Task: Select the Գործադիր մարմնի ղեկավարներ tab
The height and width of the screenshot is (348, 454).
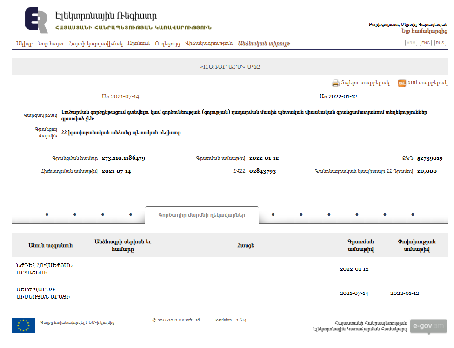Action: click(x=202, y=215)
